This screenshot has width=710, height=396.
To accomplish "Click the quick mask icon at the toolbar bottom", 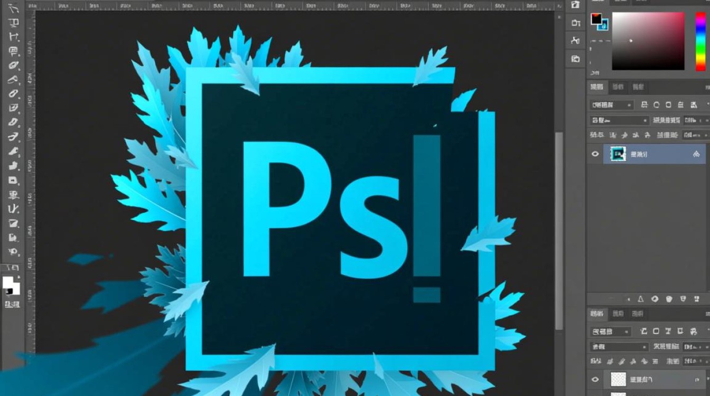I will click(x=12, y=304).
